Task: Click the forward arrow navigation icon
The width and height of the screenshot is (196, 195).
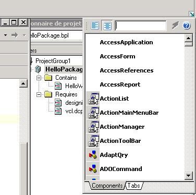Action: [15, 35]
